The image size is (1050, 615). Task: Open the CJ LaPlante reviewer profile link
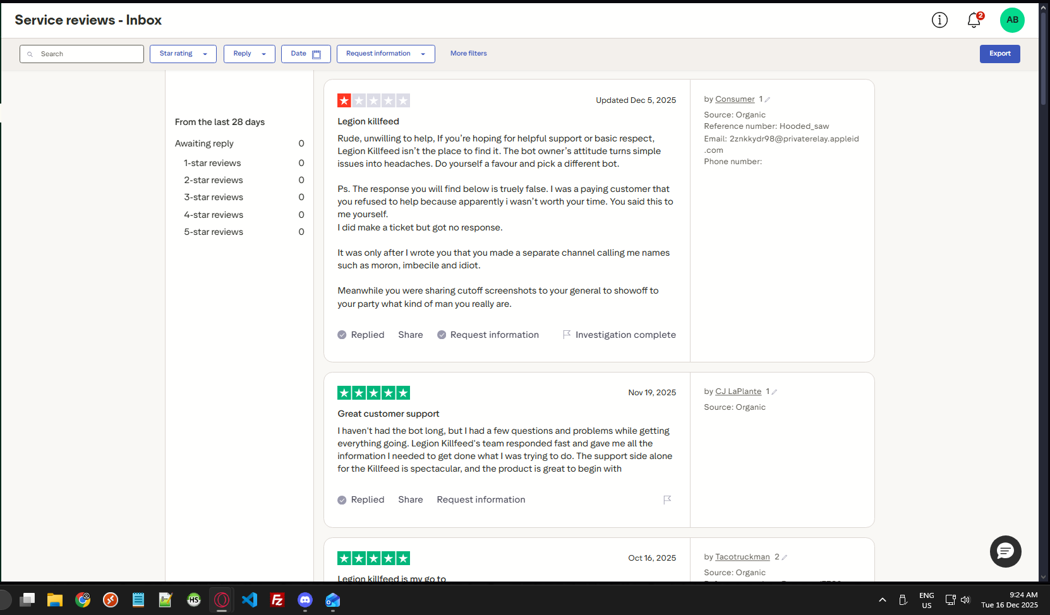(738, 391)
